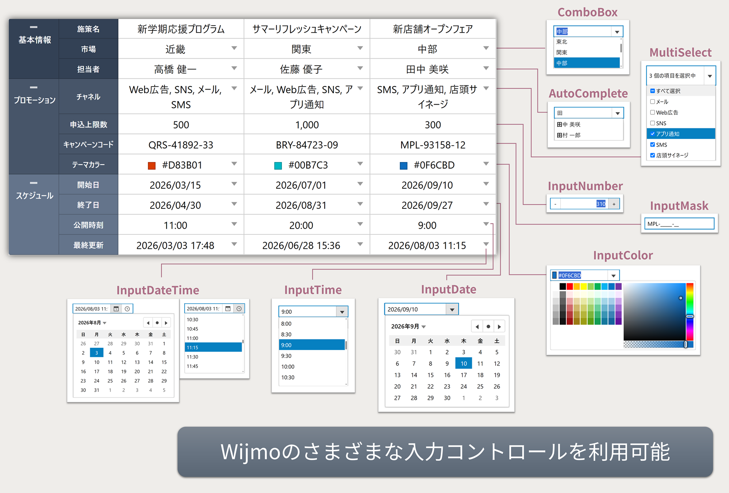Click the InputMask MPL- text field
The image size is (729, 493).
pyautogui.click(x=679, y=224)
